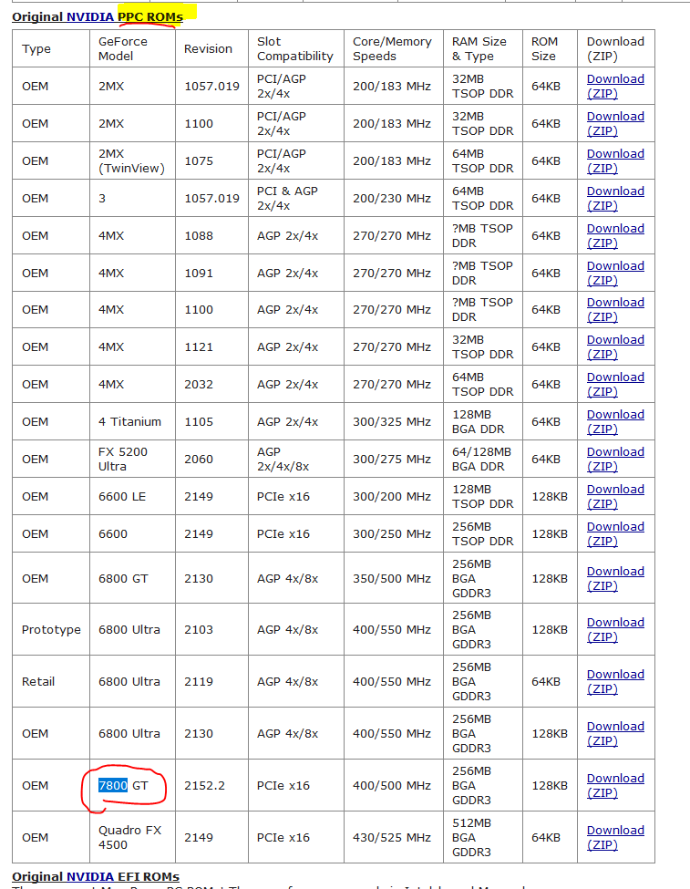Click the 'Slot Compatibility' column header
Viewport: 690px width, 889px height.
pyautogui.click(x=294, y=48)
